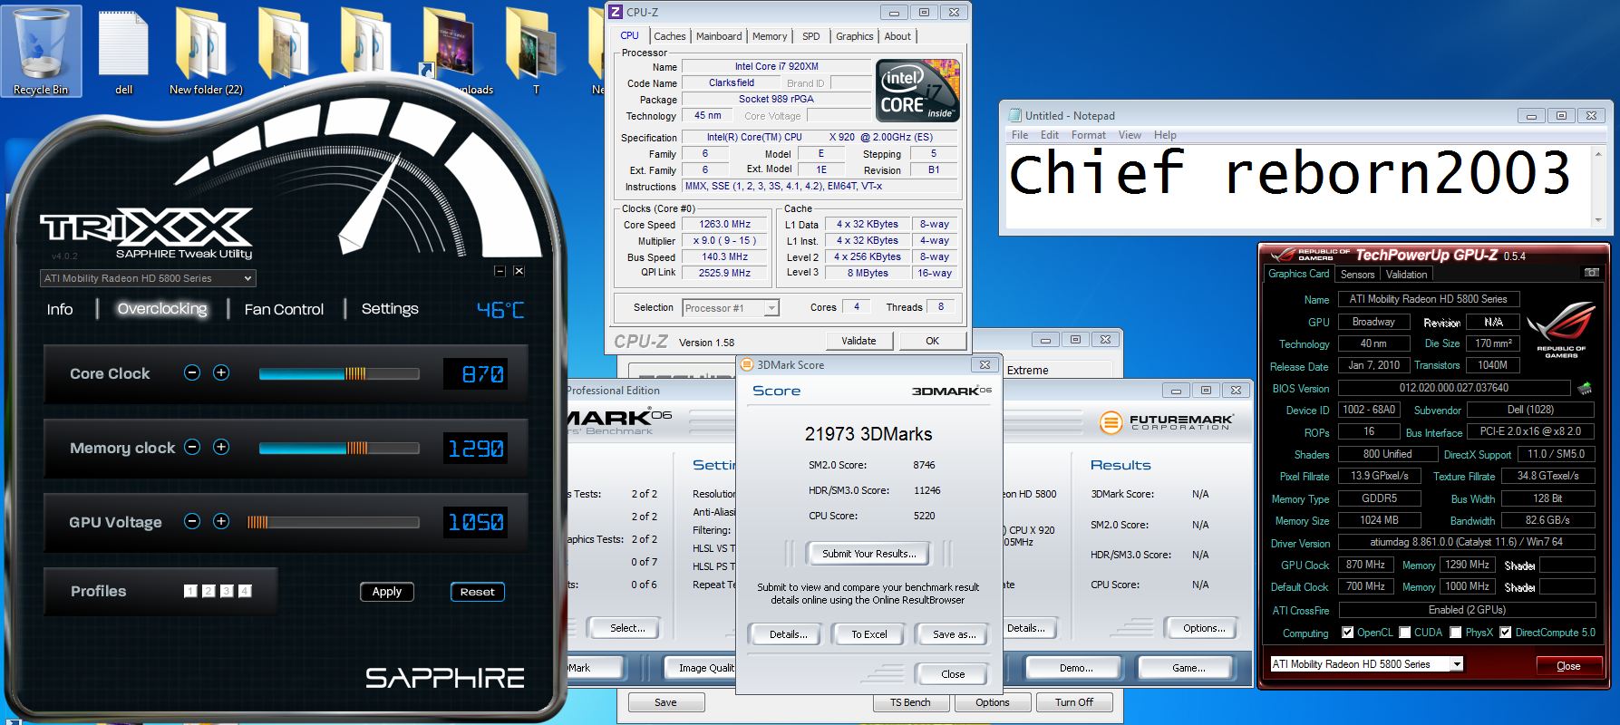Click the Apply button in TRIXX

pyautogui.click(x=387, y=591)
